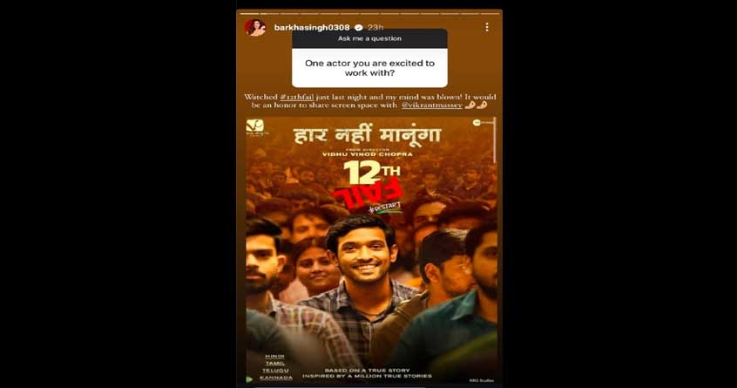Open barkhasingh0308's profile picture avatar
The height and width of the screenshot is (388, 737).
point(255,27)
